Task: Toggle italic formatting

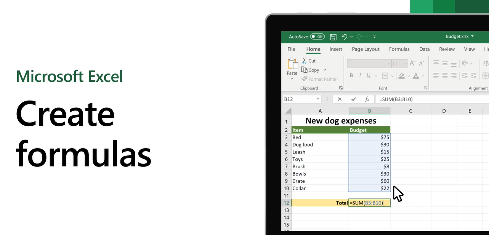Action: pos(360,75)
